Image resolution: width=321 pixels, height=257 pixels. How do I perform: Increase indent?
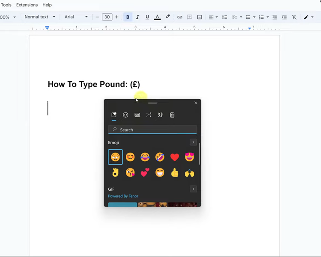coord(284,17)
